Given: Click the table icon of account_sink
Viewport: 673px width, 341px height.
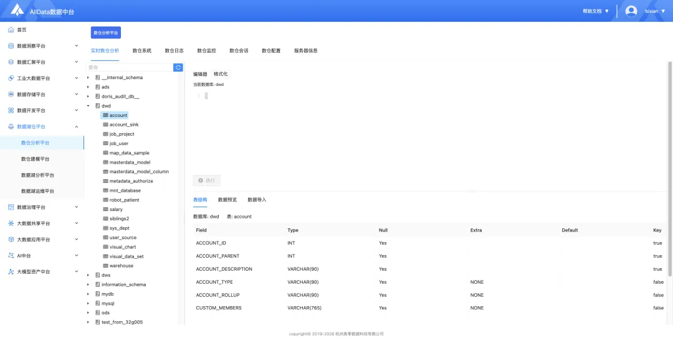Looking at the screenshot, I should [105, 124].
